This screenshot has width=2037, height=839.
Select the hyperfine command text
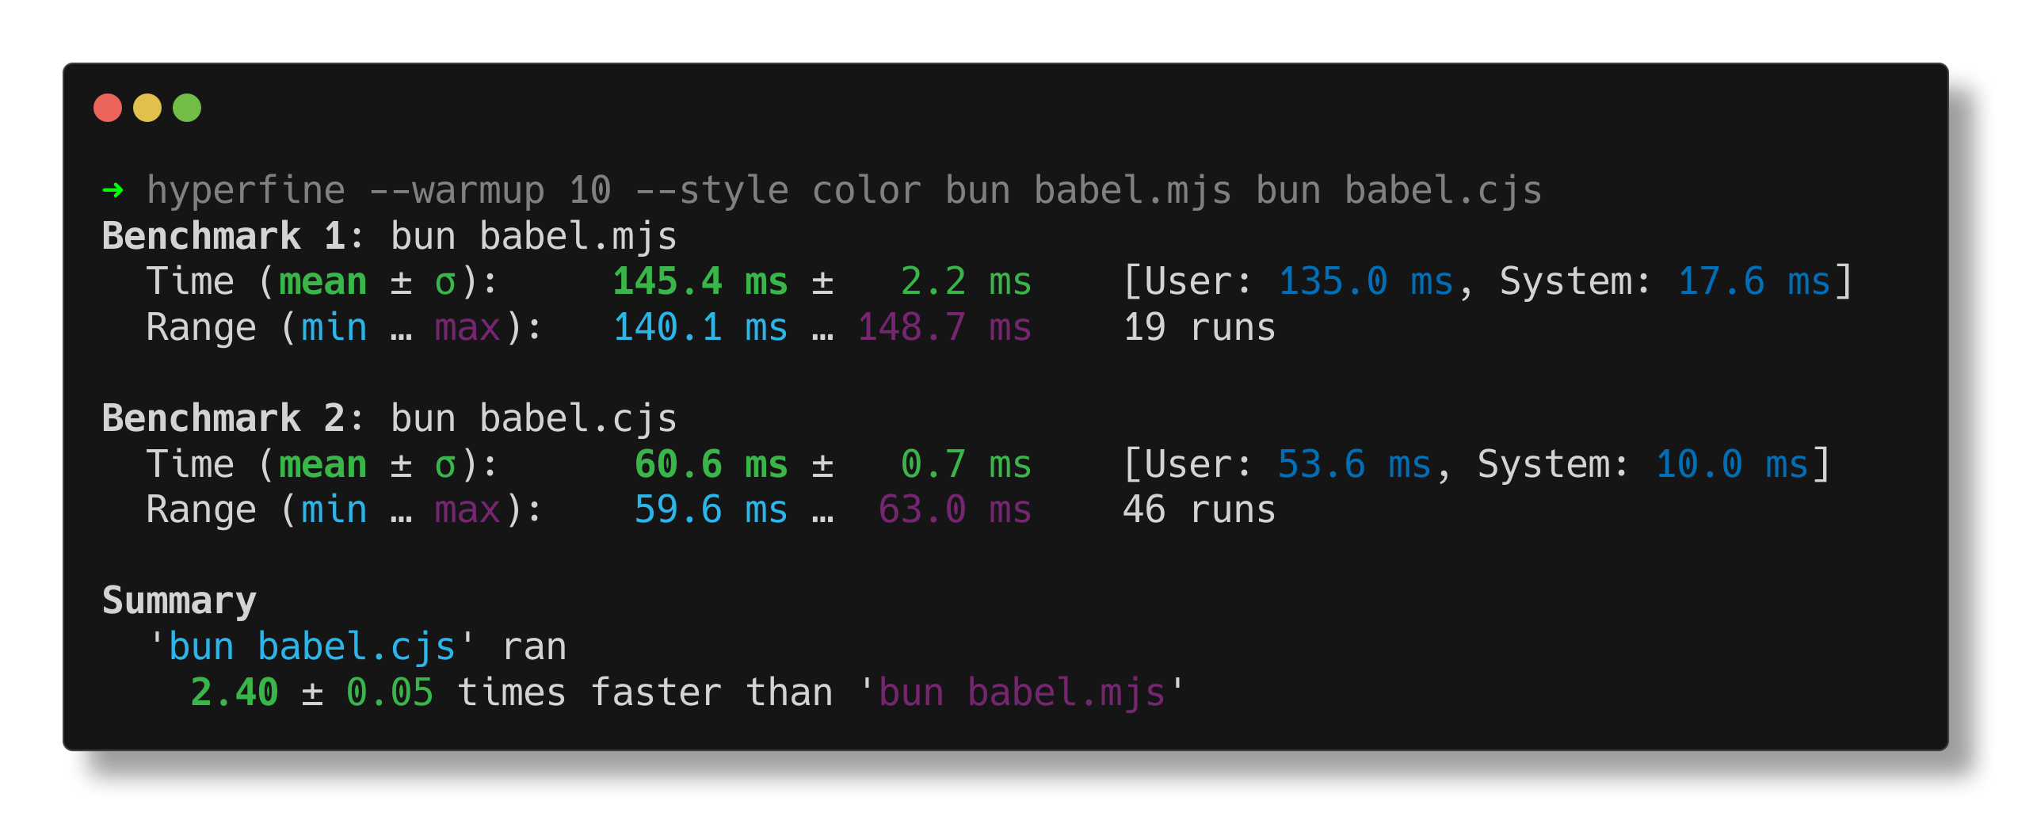pos(246,189)
